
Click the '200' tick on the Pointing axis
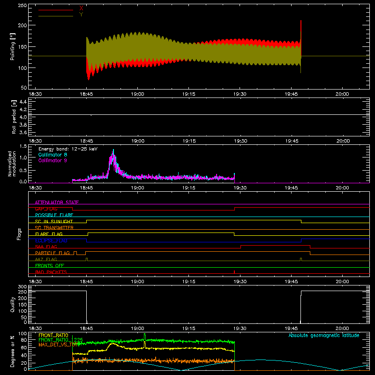(x=22, y=25)
